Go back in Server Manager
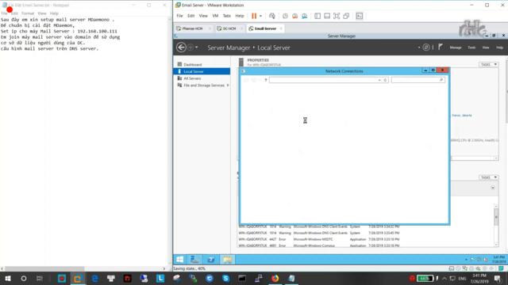The image size is (508, 285). point(181,47)
